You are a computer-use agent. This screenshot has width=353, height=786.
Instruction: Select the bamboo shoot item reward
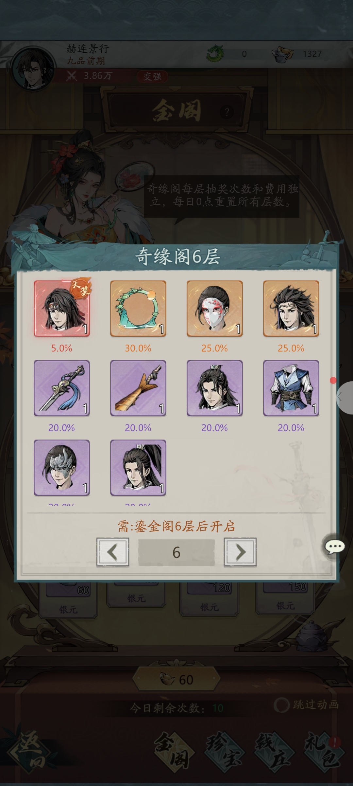point(138,388)
